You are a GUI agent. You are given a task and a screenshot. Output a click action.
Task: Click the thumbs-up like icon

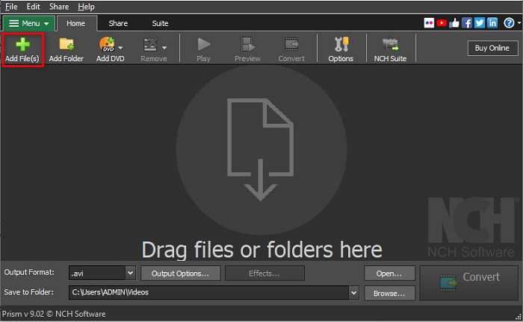454,23
